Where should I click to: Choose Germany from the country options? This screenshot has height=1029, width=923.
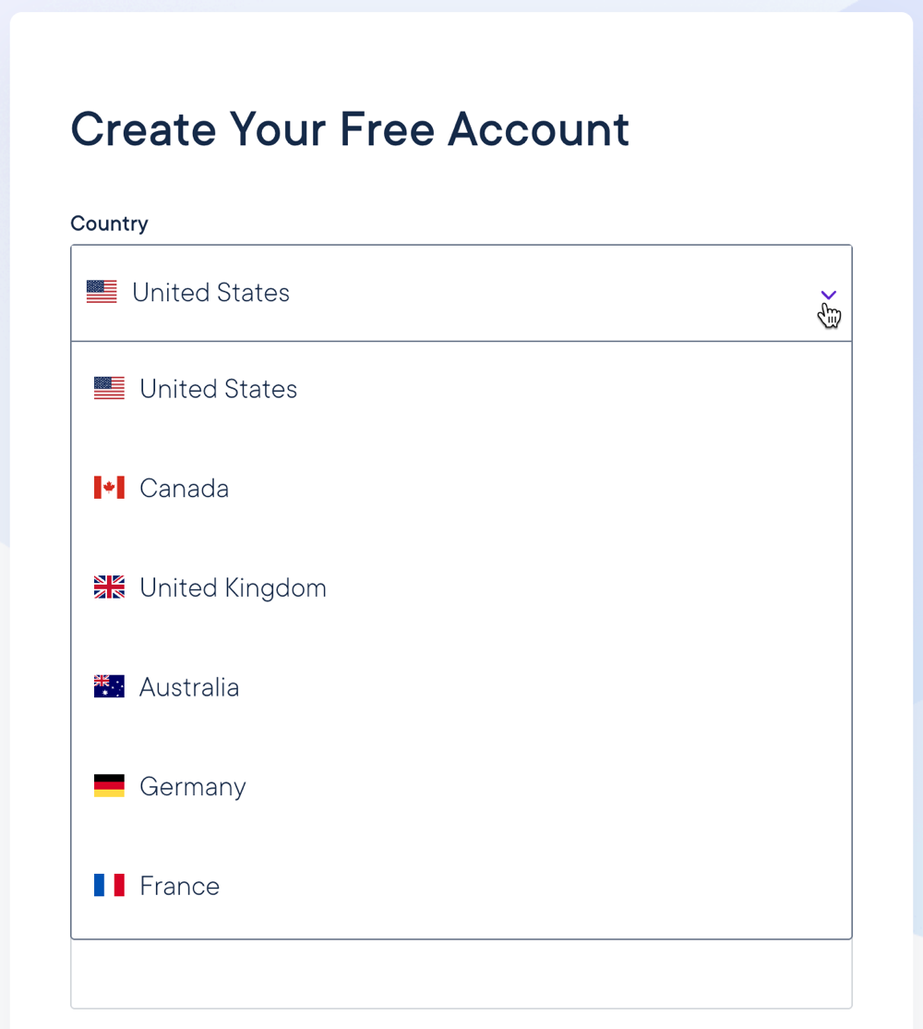point(193,787)
